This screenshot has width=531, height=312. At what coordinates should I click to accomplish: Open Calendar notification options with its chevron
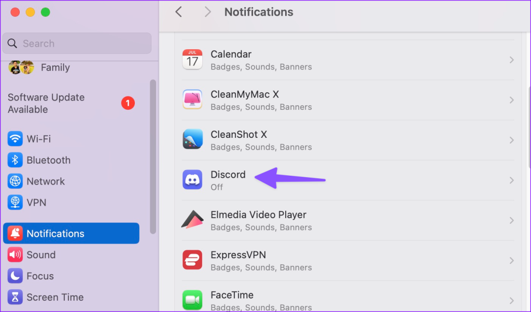[x=512, y=60]
